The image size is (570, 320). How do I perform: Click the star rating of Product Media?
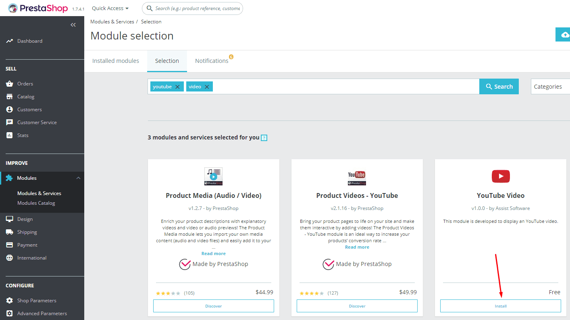pos(168,293)
